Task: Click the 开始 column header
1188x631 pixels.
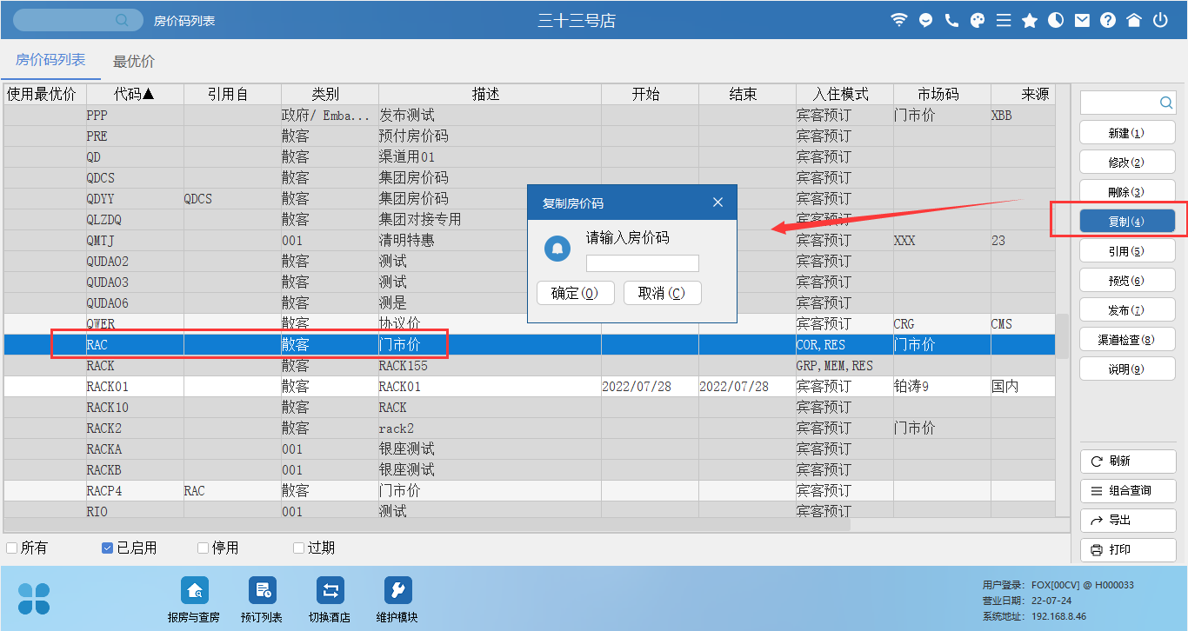Action: point(650,94)
